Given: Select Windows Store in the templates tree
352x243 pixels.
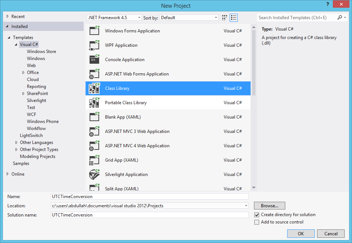Looking at the screenshot, I should [x=42, y=51].
